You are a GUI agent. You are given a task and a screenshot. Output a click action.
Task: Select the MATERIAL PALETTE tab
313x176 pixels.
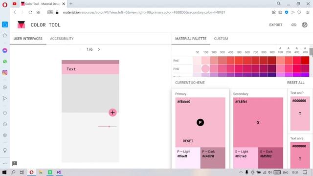191,39
